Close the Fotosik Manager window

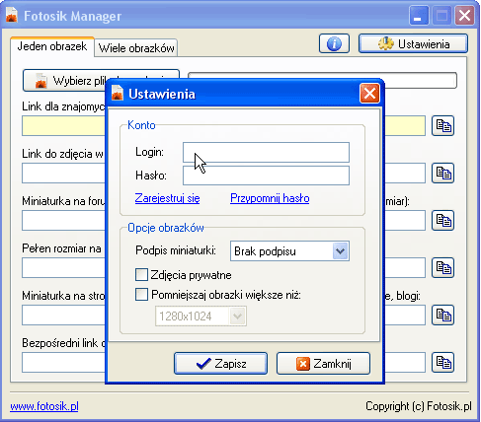click(464, 15)
